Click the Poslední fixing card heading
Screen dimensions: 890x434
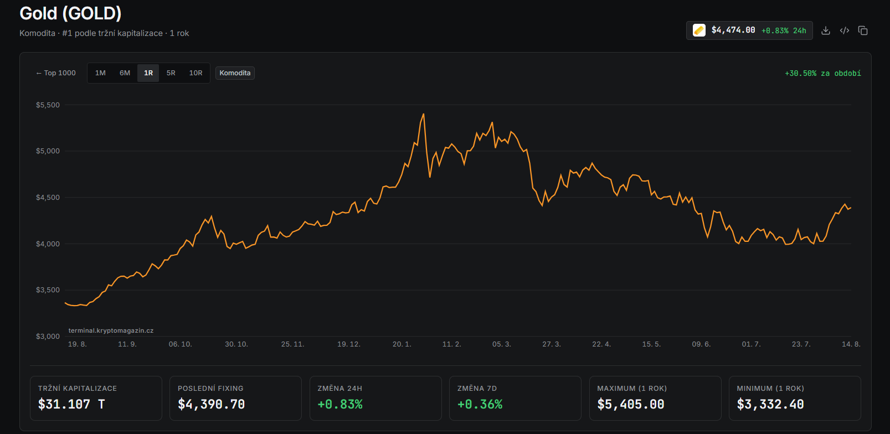[210, 389]
